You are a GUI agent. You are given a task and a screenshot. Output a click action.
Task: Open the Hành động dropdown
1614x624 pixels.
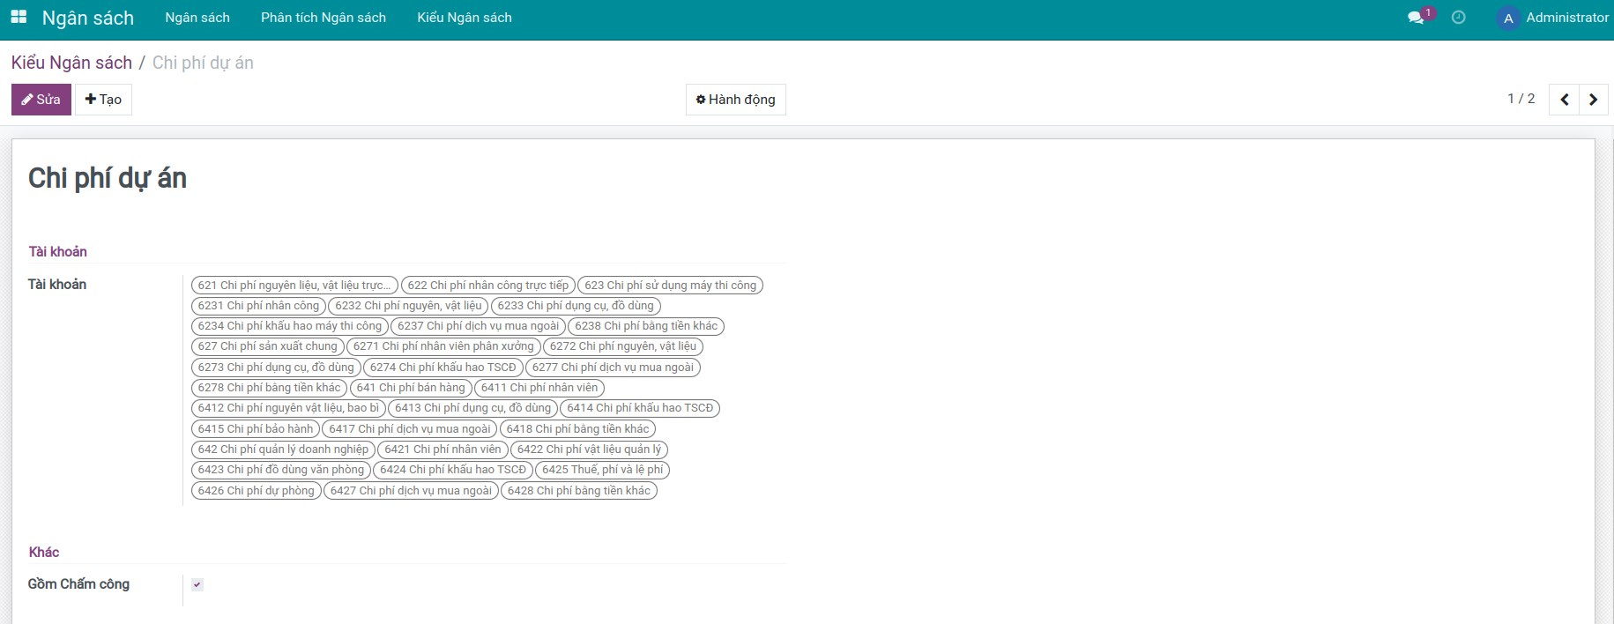pos(735,100)
